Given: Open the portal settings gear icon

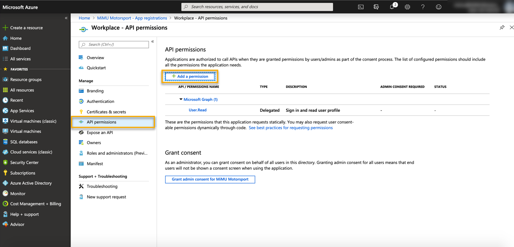Looking at the screenshot, I should click(407, 7).
